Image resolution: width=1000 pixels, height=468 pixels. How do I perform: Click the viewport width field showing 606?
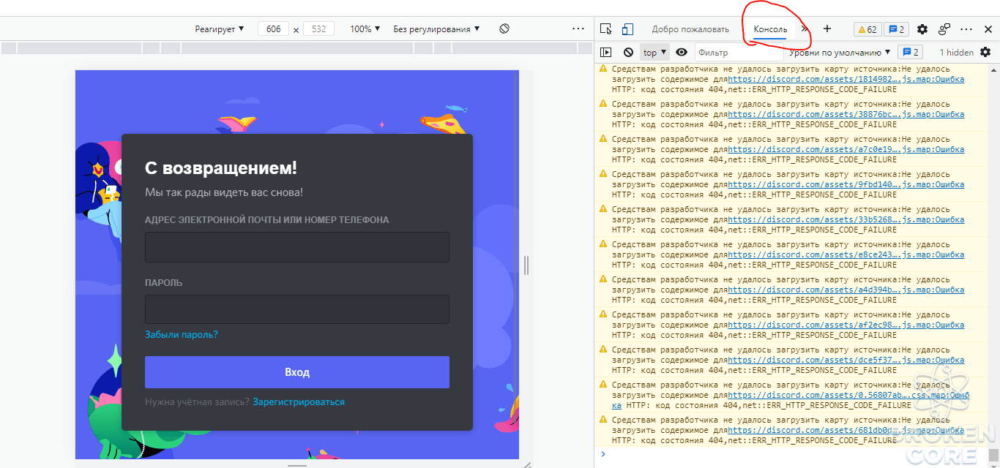tap(274, 29)
